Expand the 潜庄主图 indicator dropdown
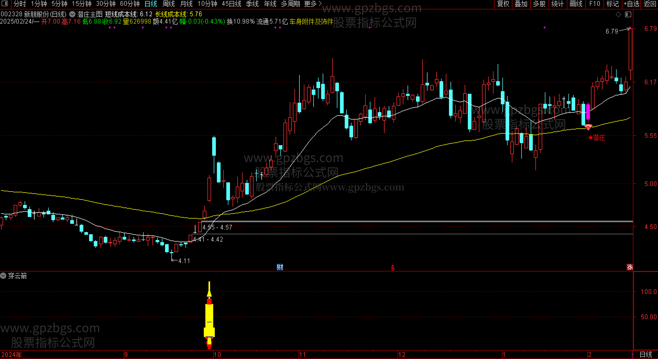Viewport: 658px width, 359px height. pos(72,14)
